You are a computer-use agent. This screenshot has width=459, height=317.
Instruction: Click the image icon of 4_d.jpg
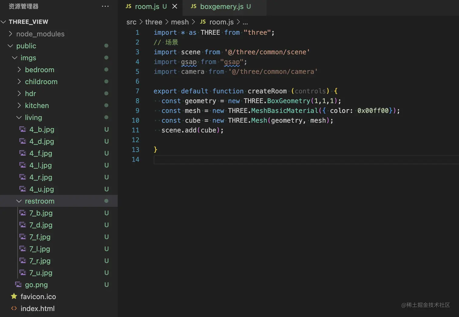click(23, 141)
